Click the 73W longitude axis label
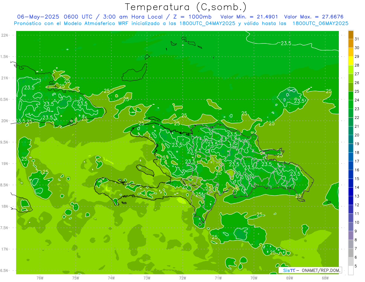Image resolution: width=365 pixels, height=282 pixels. (x=147, y=278)
